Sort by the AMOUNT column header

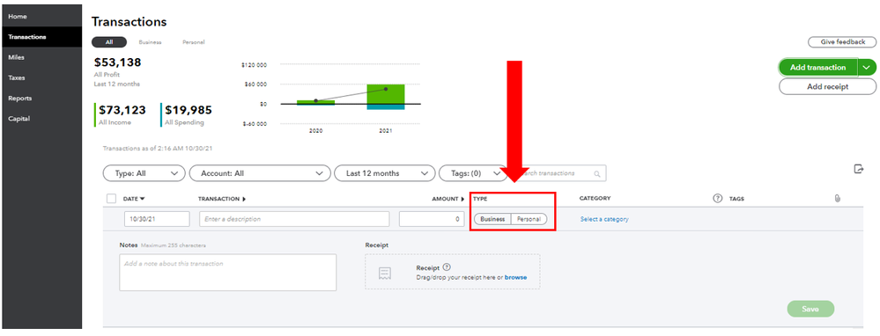pyautogui.click(x=448, y=199)
